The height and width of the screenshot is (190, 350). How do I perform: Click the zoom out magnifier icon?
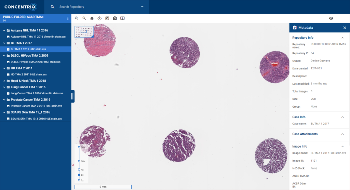[84, 18]
